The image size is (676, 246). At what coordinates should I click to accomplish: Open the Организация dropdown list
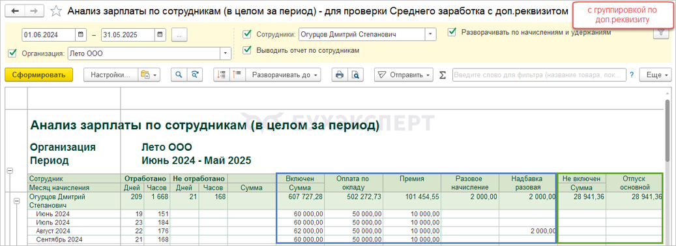[226, 54]
